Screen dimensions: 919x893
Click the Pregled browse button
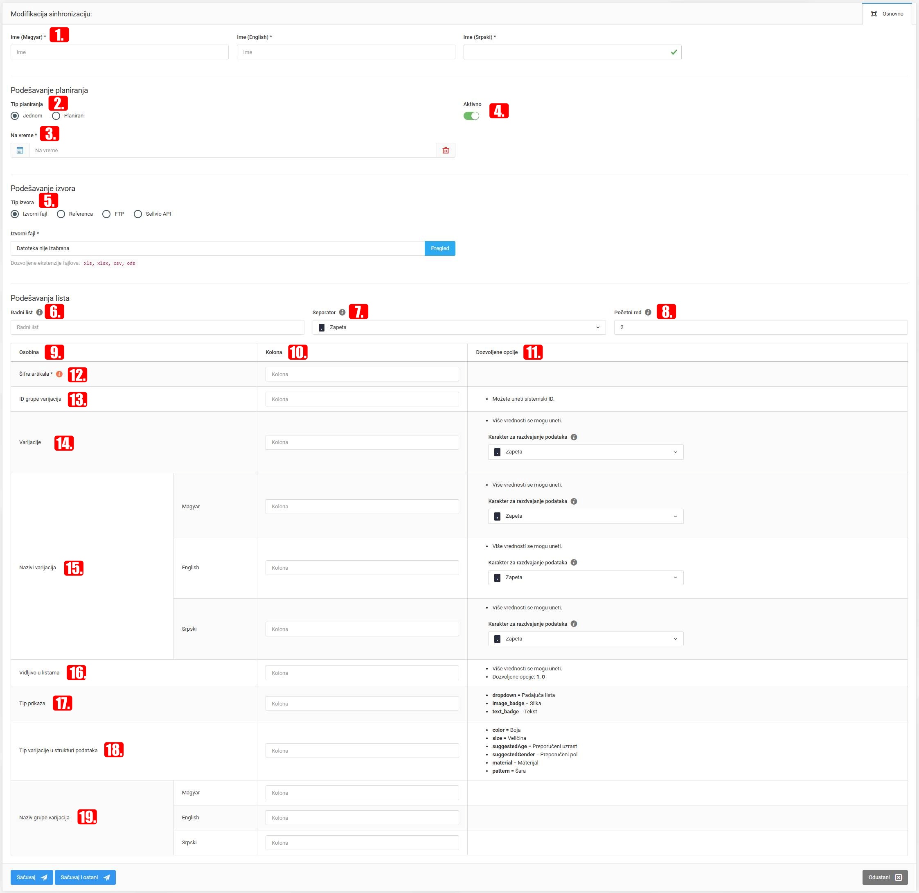[440, 248]
